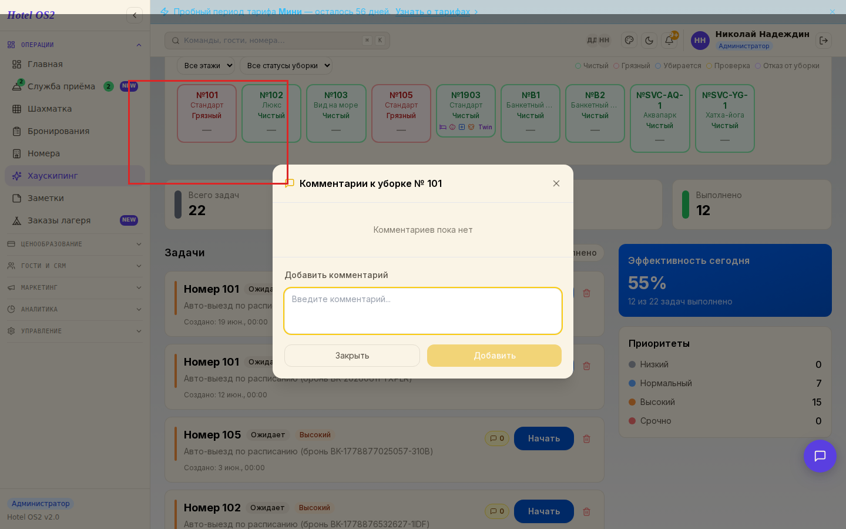The image size is (846, 529).
Task: Open the color palette theme icon
Action: [629, 41]
